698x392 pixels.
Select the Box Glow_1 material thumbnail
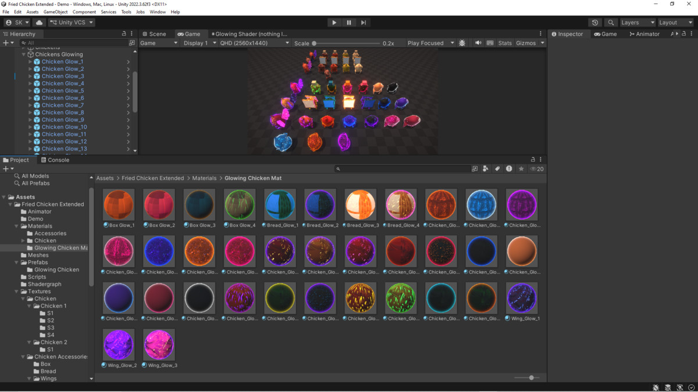click(x=119, y=204)
